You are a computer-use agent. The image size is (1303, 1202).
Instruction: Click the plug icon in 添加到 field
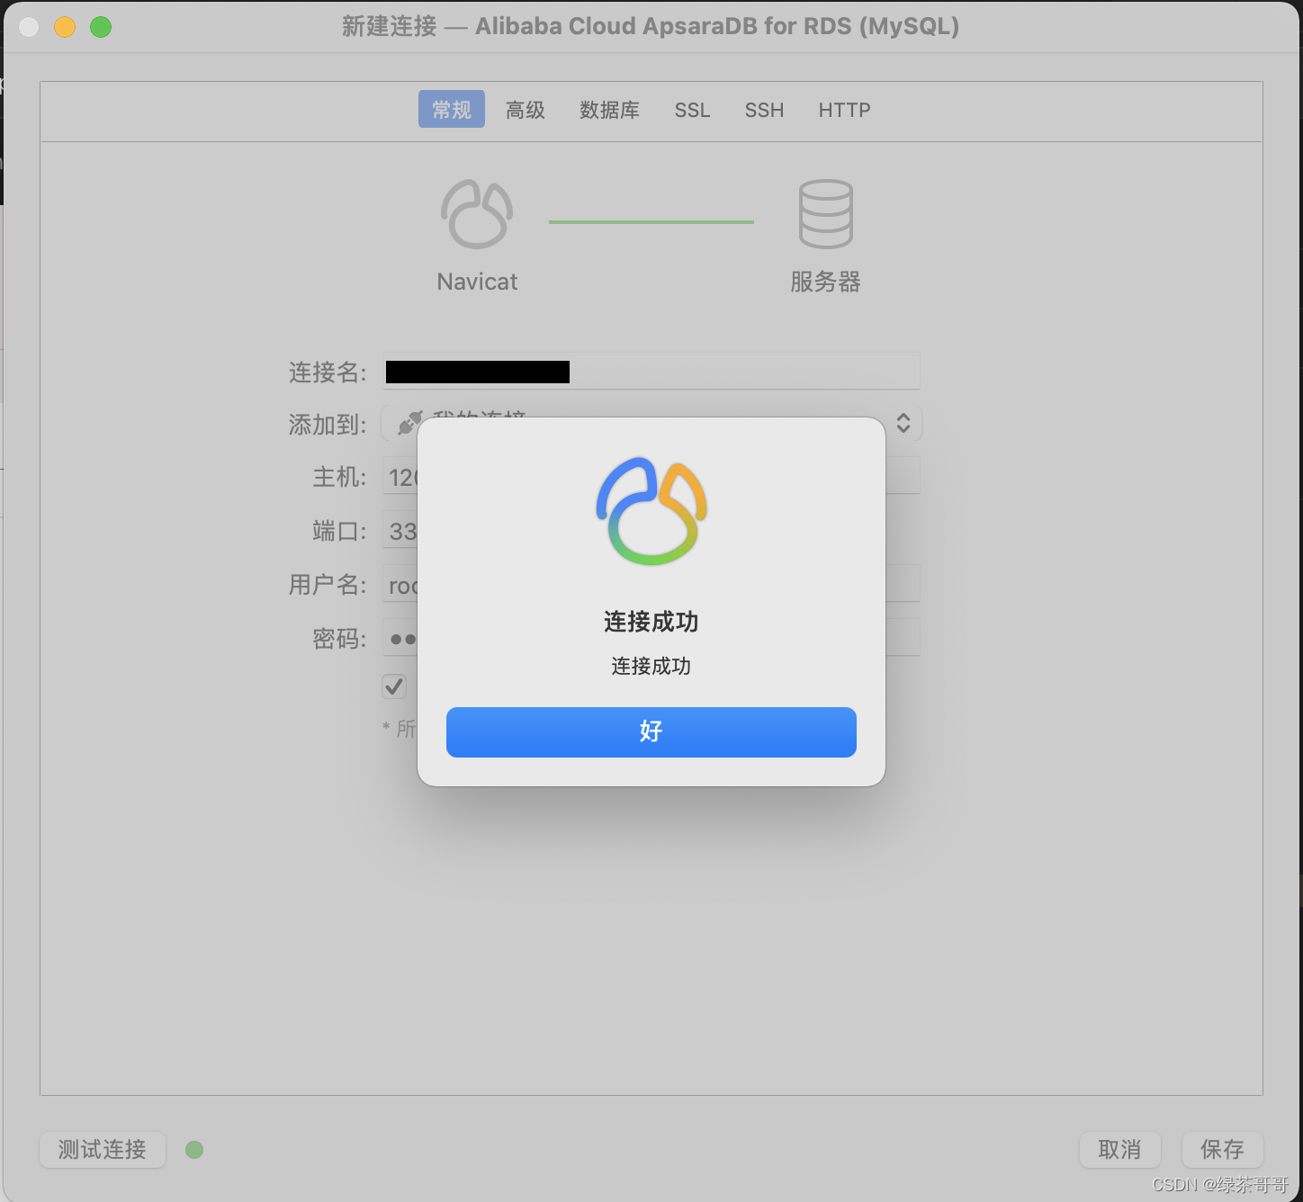tap(409, 422)
